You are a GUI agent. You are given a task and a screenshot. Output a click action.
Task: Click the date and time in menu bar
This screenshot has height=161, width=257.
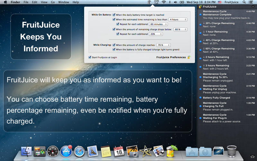(201, 2)
